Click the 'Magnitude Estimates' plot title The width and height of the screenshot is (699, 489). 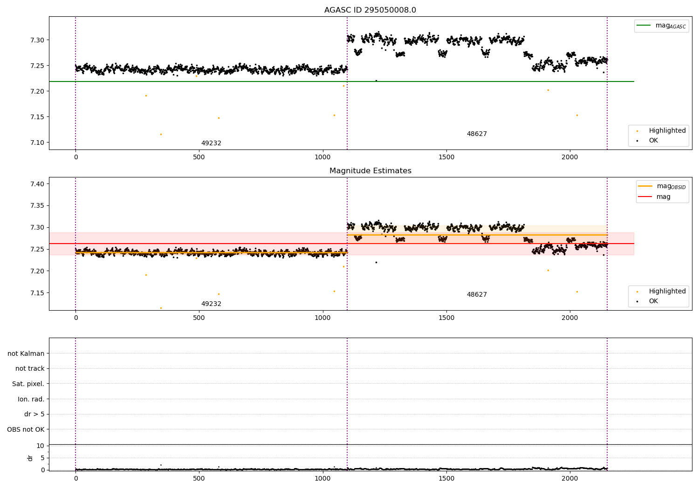pos(370,171)
